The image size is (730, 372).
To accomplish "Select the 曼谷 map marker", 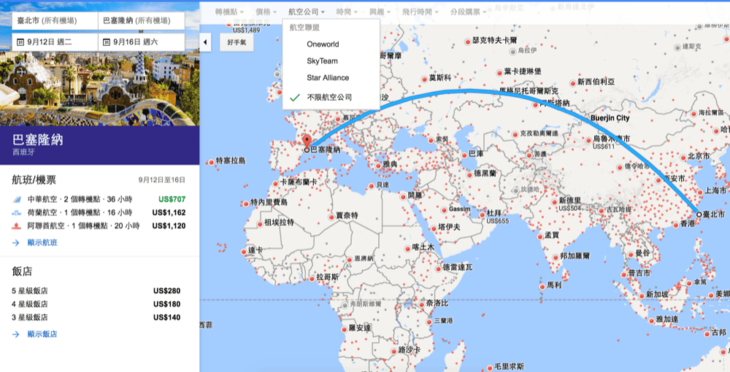I will (631, 255).
